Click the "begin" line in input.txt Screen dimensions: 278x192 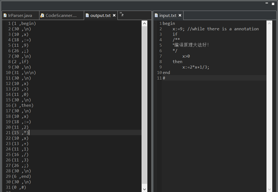coord(169,23)
